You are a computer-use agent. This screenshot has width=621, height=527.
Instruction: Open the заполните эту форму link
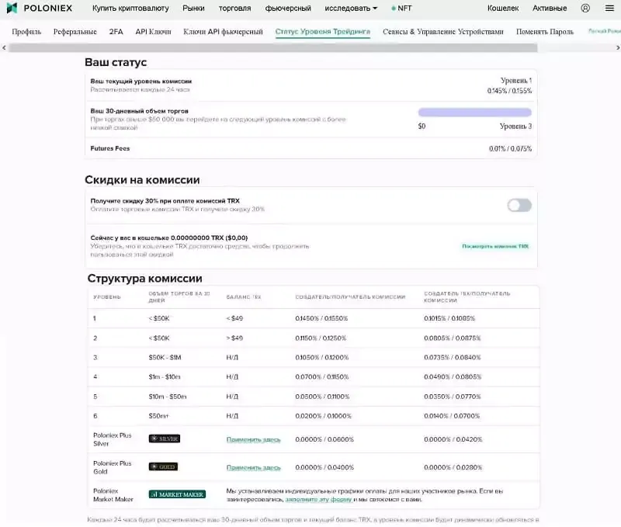319,500
